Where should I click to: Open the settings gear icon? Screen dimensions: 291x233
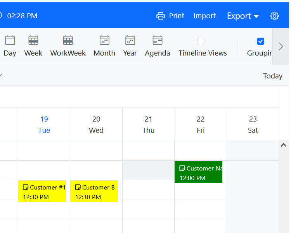pos(274,16)
